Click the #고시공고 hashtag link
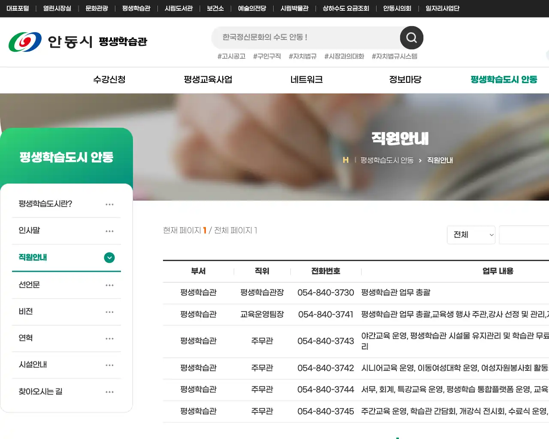Viewport: 549px width, 439px height. [x=231, y=56]
